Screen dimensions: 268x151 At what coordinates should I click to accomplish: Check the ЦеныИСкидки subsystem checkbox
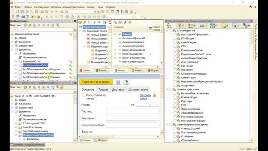175,42
